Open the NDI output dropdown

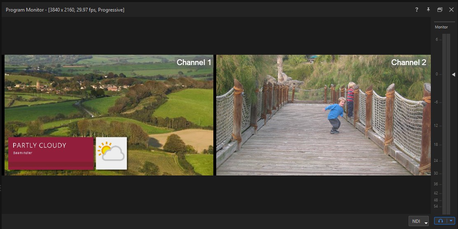[x=418, y=221]
